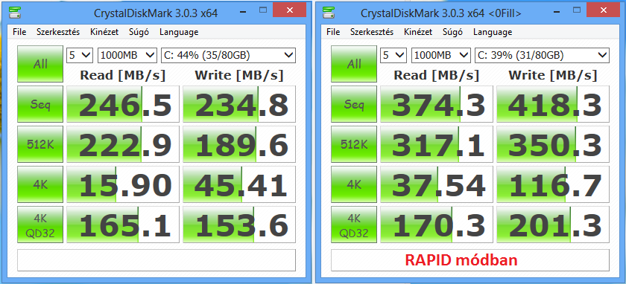Open Szerkesztés menu in the 0Fill window
This screenshot has width=626, height=284.
(372, 32)
